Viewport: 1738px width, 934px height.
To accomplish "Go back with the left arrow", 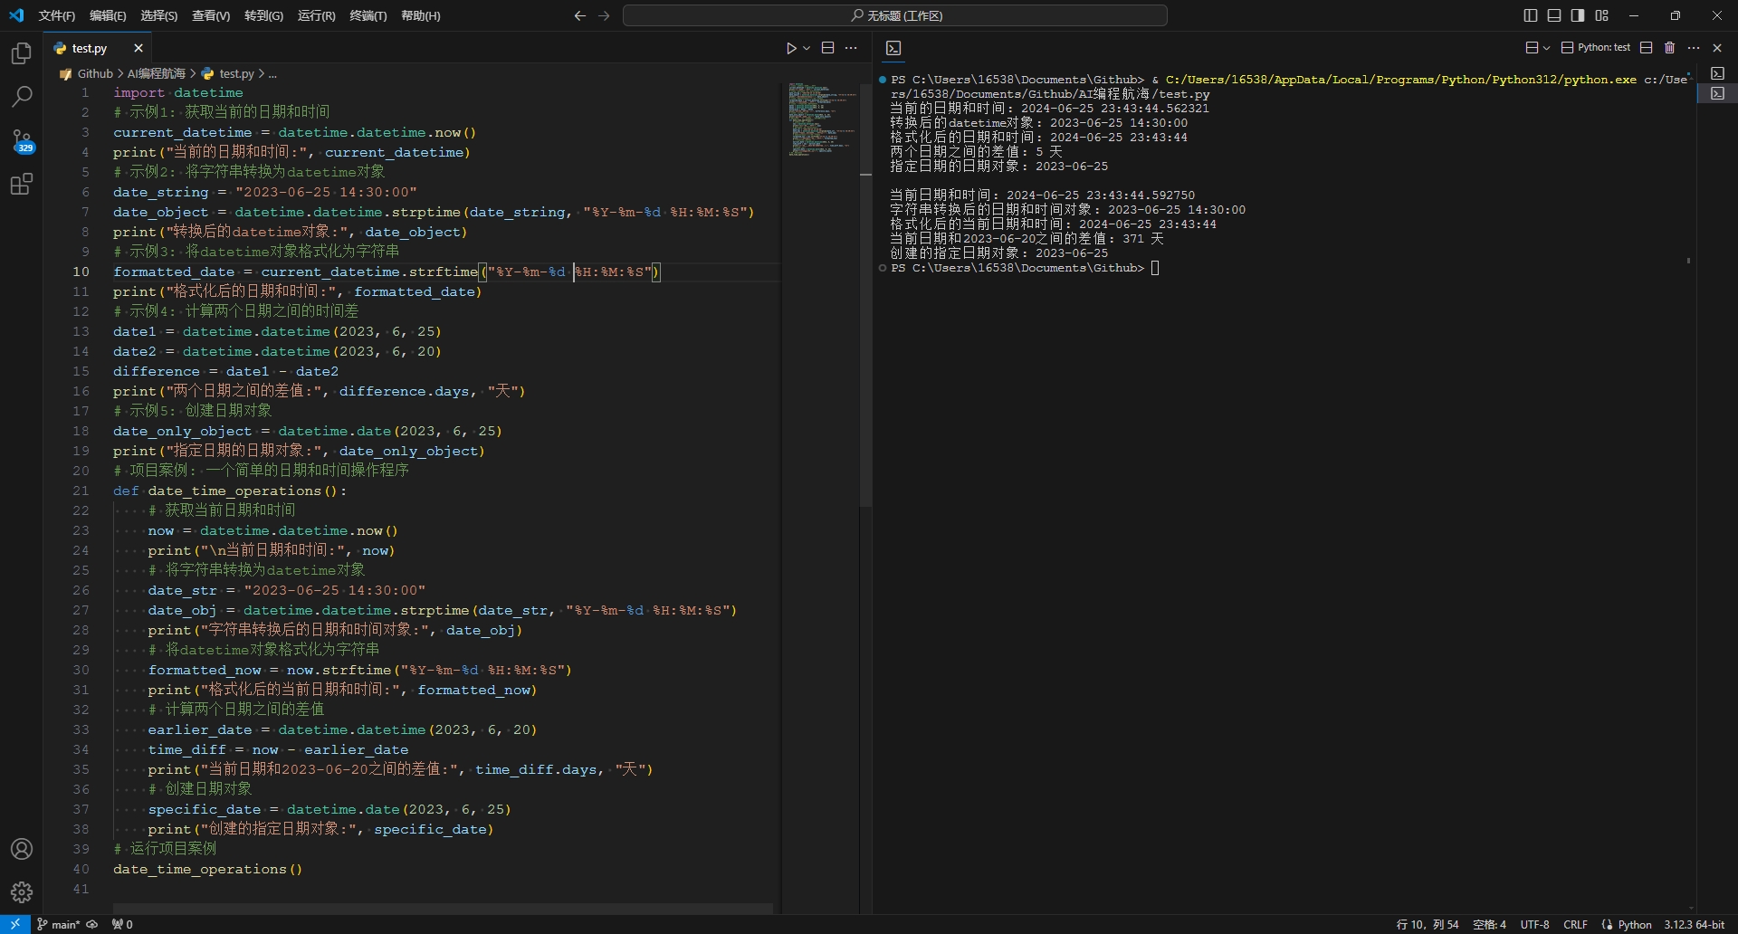I will tap(580, 15).
